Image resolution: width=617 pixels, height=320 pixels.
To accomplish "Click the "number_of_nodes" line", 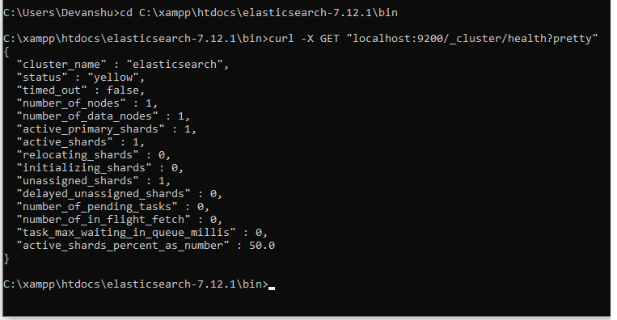I will pos(87,103).
